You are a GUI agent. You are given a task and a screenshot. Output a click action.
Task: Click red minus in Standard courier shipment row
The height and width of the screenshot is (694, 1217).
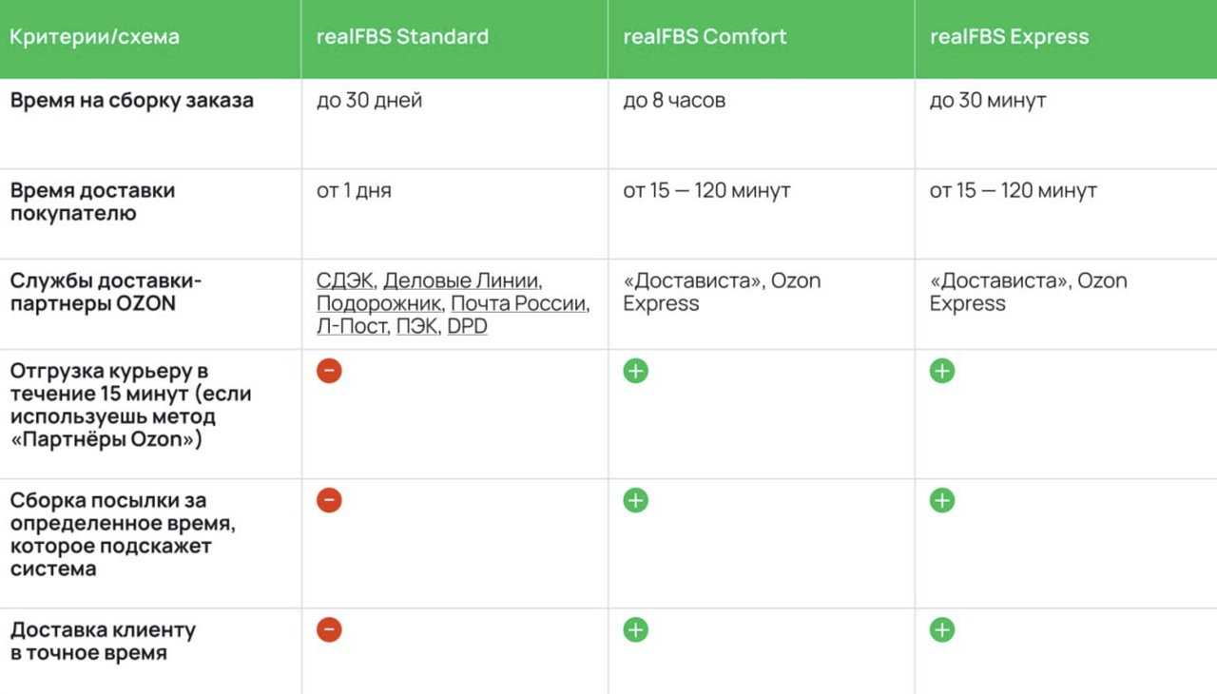[x=329, y=371]
